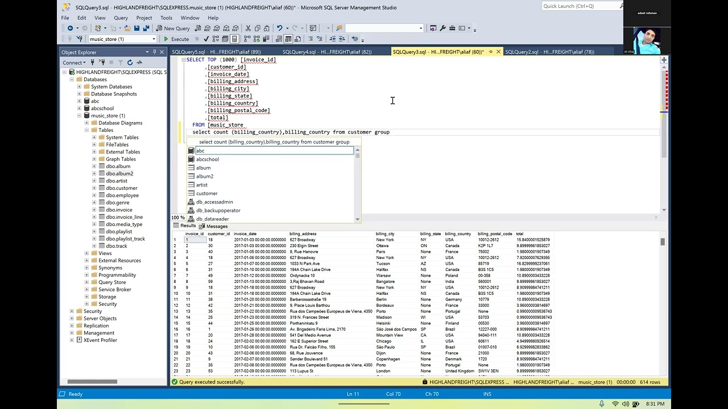Click Results to File icon

[297, 39]
